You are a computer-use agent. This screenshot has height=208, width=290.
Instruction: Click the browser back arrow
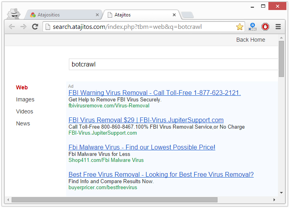pyautogui.click(x=12, y=27)
